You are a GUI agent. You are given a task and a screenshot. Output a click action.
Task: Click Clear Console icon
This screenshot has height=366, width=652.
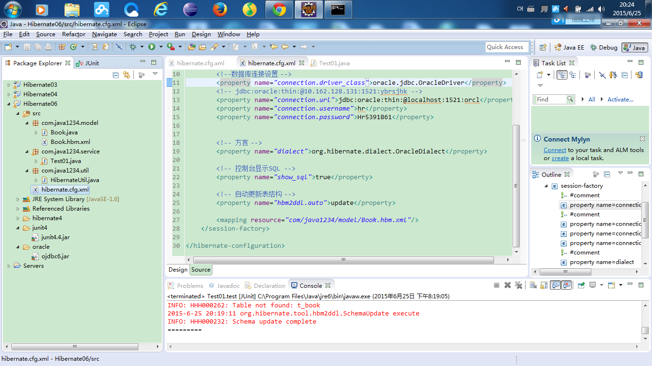pos(533,285)
